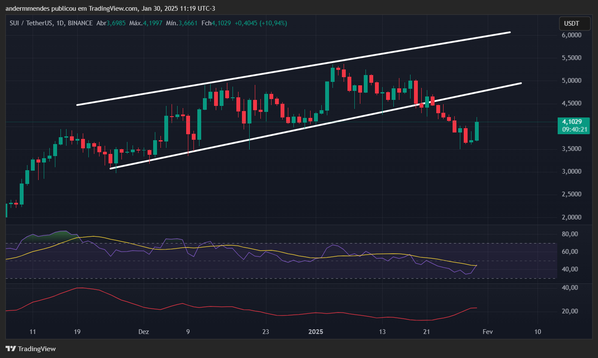598x358 pixels.
Task: Click the 13 date label
Action: coord(382,332)
